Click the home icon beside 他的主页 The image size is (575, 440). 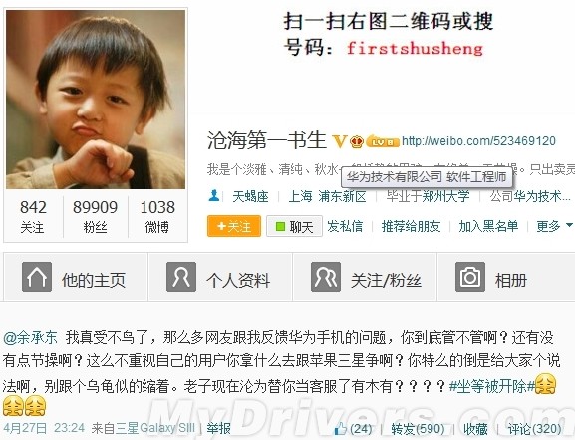pyautogui.click(x=37, y=277)
